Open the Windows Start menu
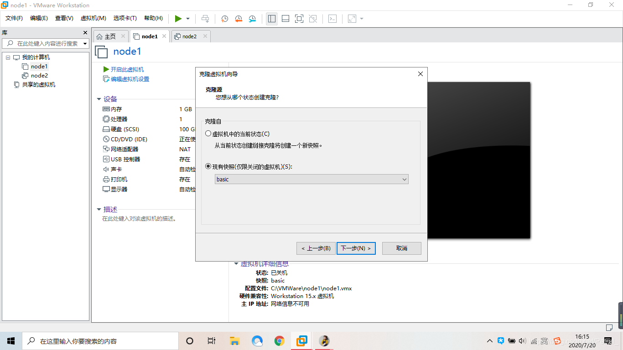This screenshot has height=350, width=623. [11, 341]
